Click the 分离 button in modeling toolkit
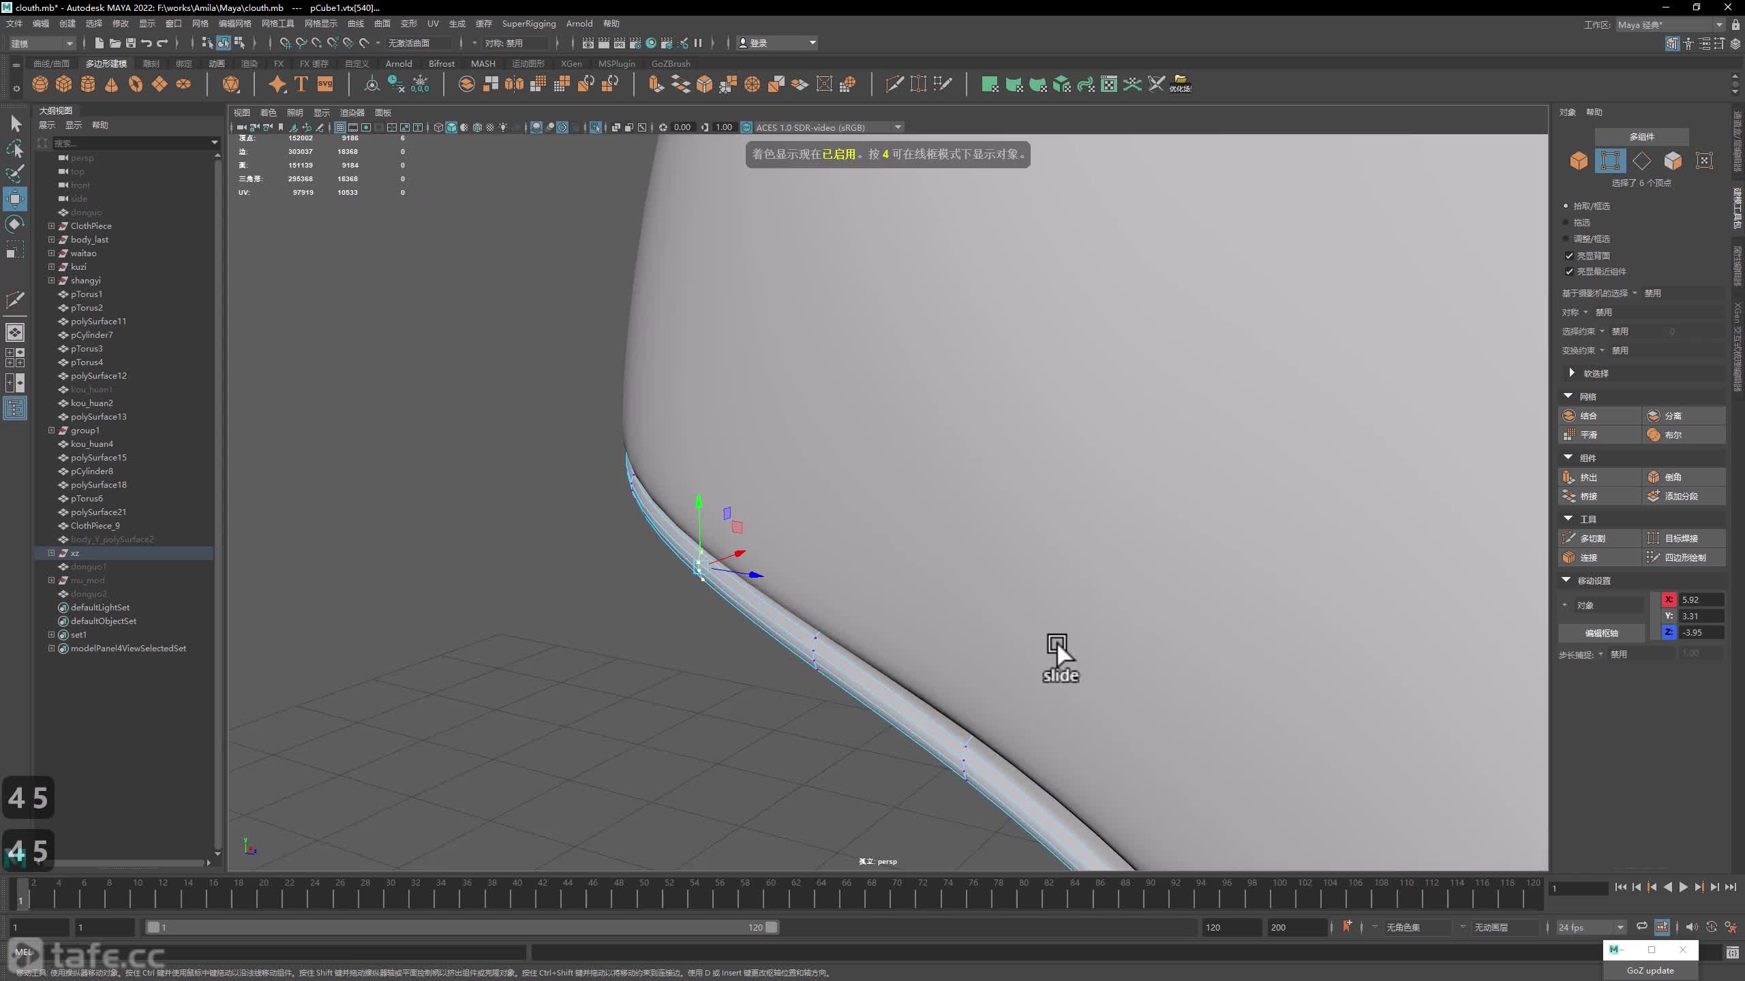Screen dimensions: 1745x981 1684,416
